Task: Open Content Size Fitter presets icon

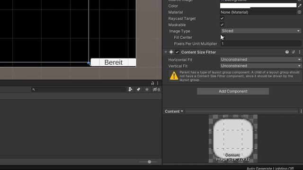Action: [x=294, y=52]
